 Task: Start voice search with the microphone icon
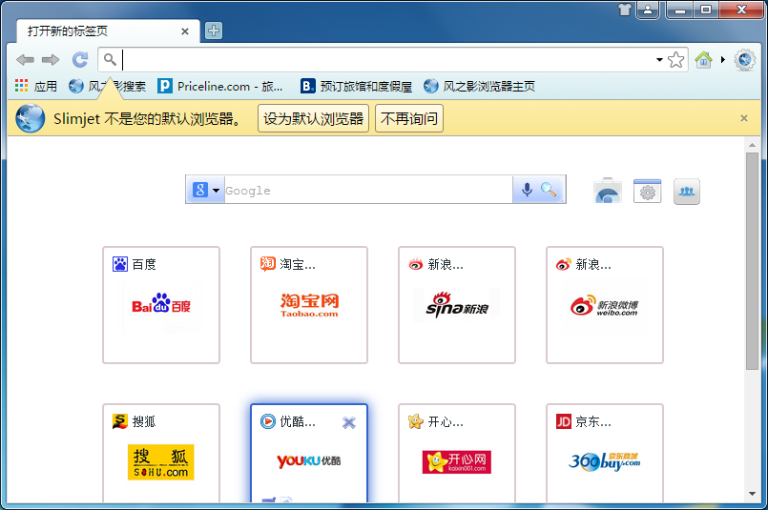click(x=526, y=190)
